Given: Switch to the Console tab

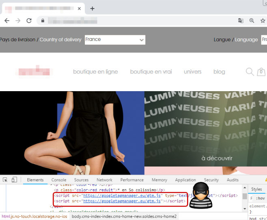Looking at the screenshot, I should (59, 180).
